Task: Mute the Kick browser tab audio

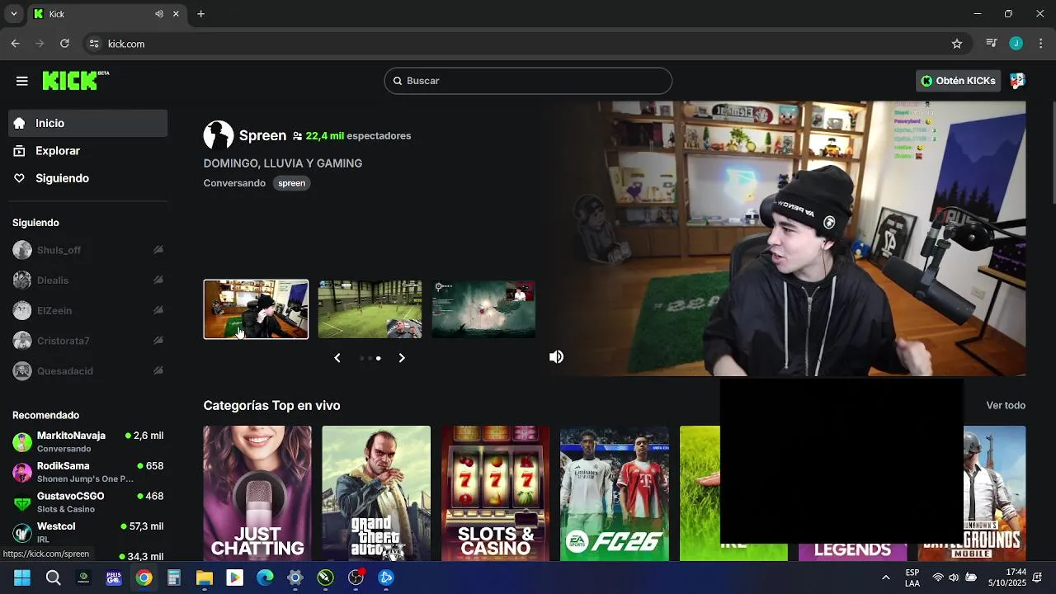Action: point(159,14)
